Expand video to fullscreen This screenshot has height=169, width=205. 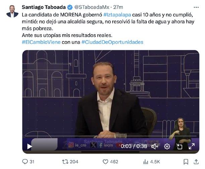click(192, 146)
